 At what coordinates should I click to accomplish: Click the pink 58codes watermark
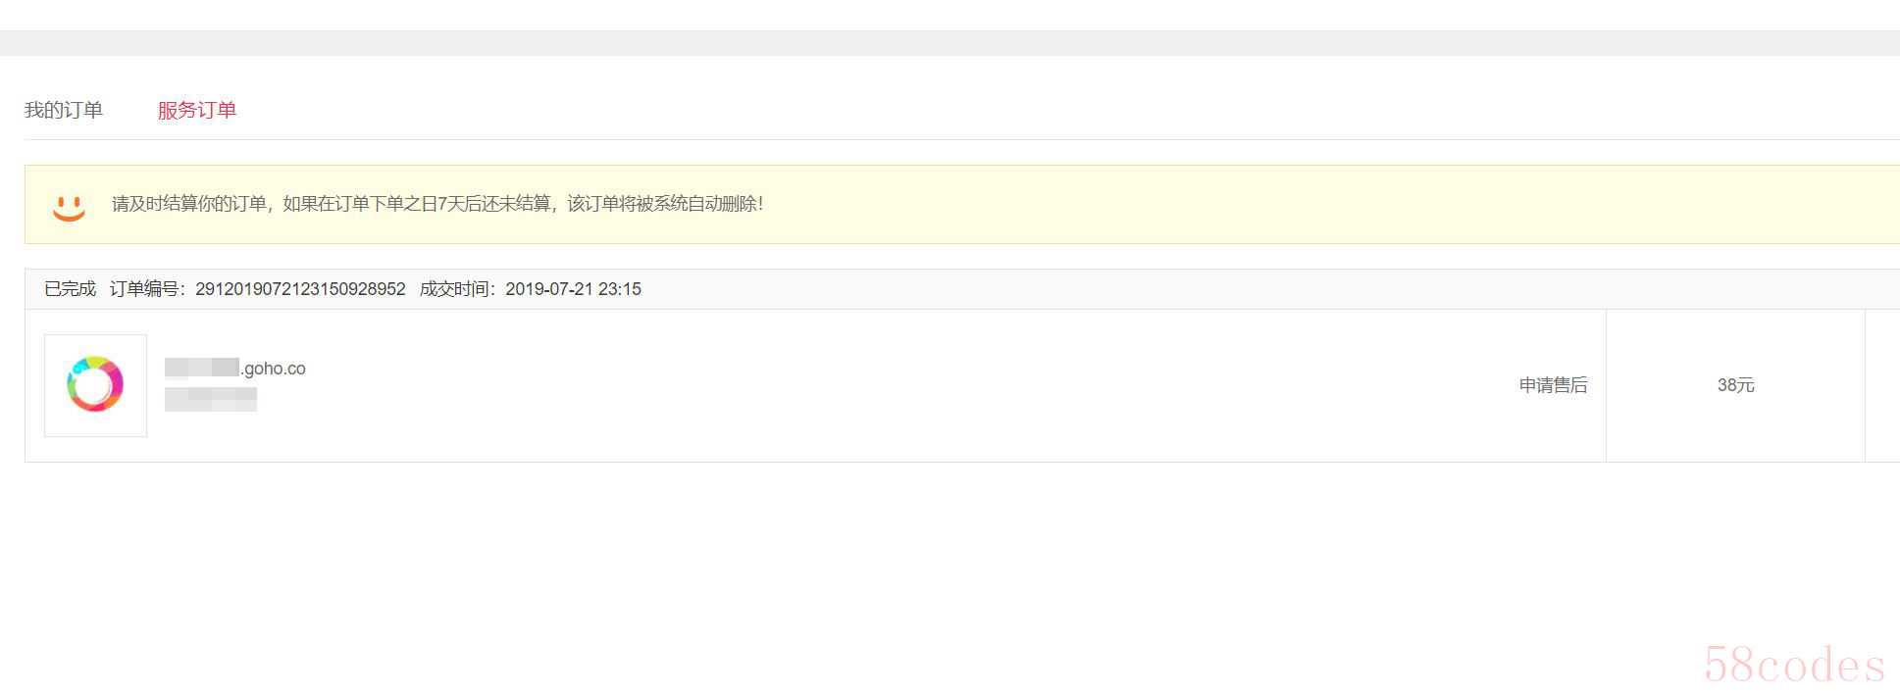1794,665
